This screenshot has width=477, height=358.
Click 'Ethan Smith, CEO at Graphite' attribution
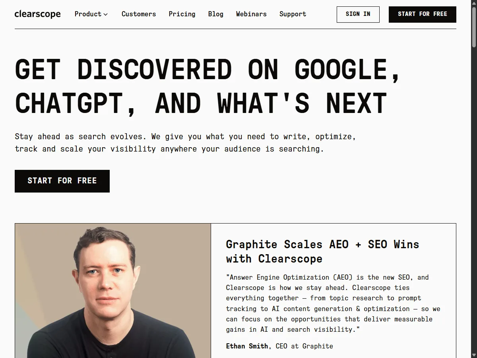tap(279, 346)
